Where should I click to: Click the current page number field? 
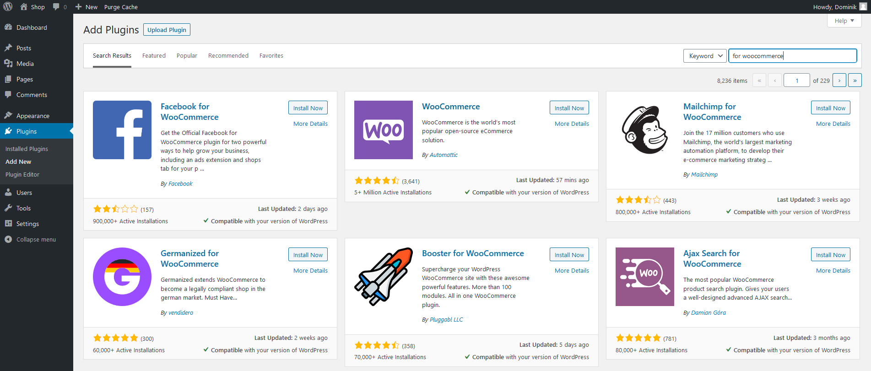pyautogui.click(x=797, y=80)
